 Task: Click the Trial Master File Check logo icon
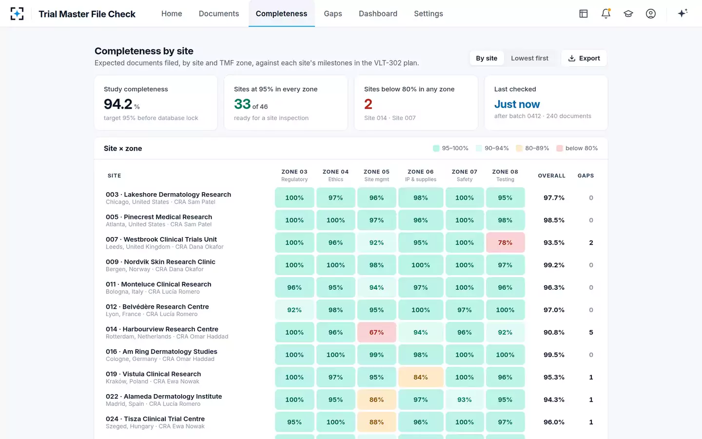pyautogui.click(x=17, y=14)
